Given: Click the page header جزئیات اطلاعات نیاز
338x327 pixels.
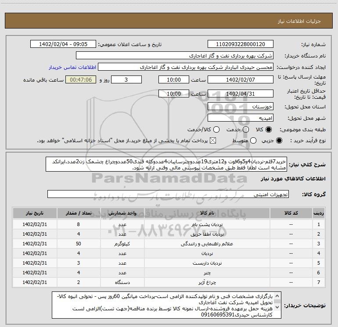Looking at the screenshot, I should click(299, 21).
